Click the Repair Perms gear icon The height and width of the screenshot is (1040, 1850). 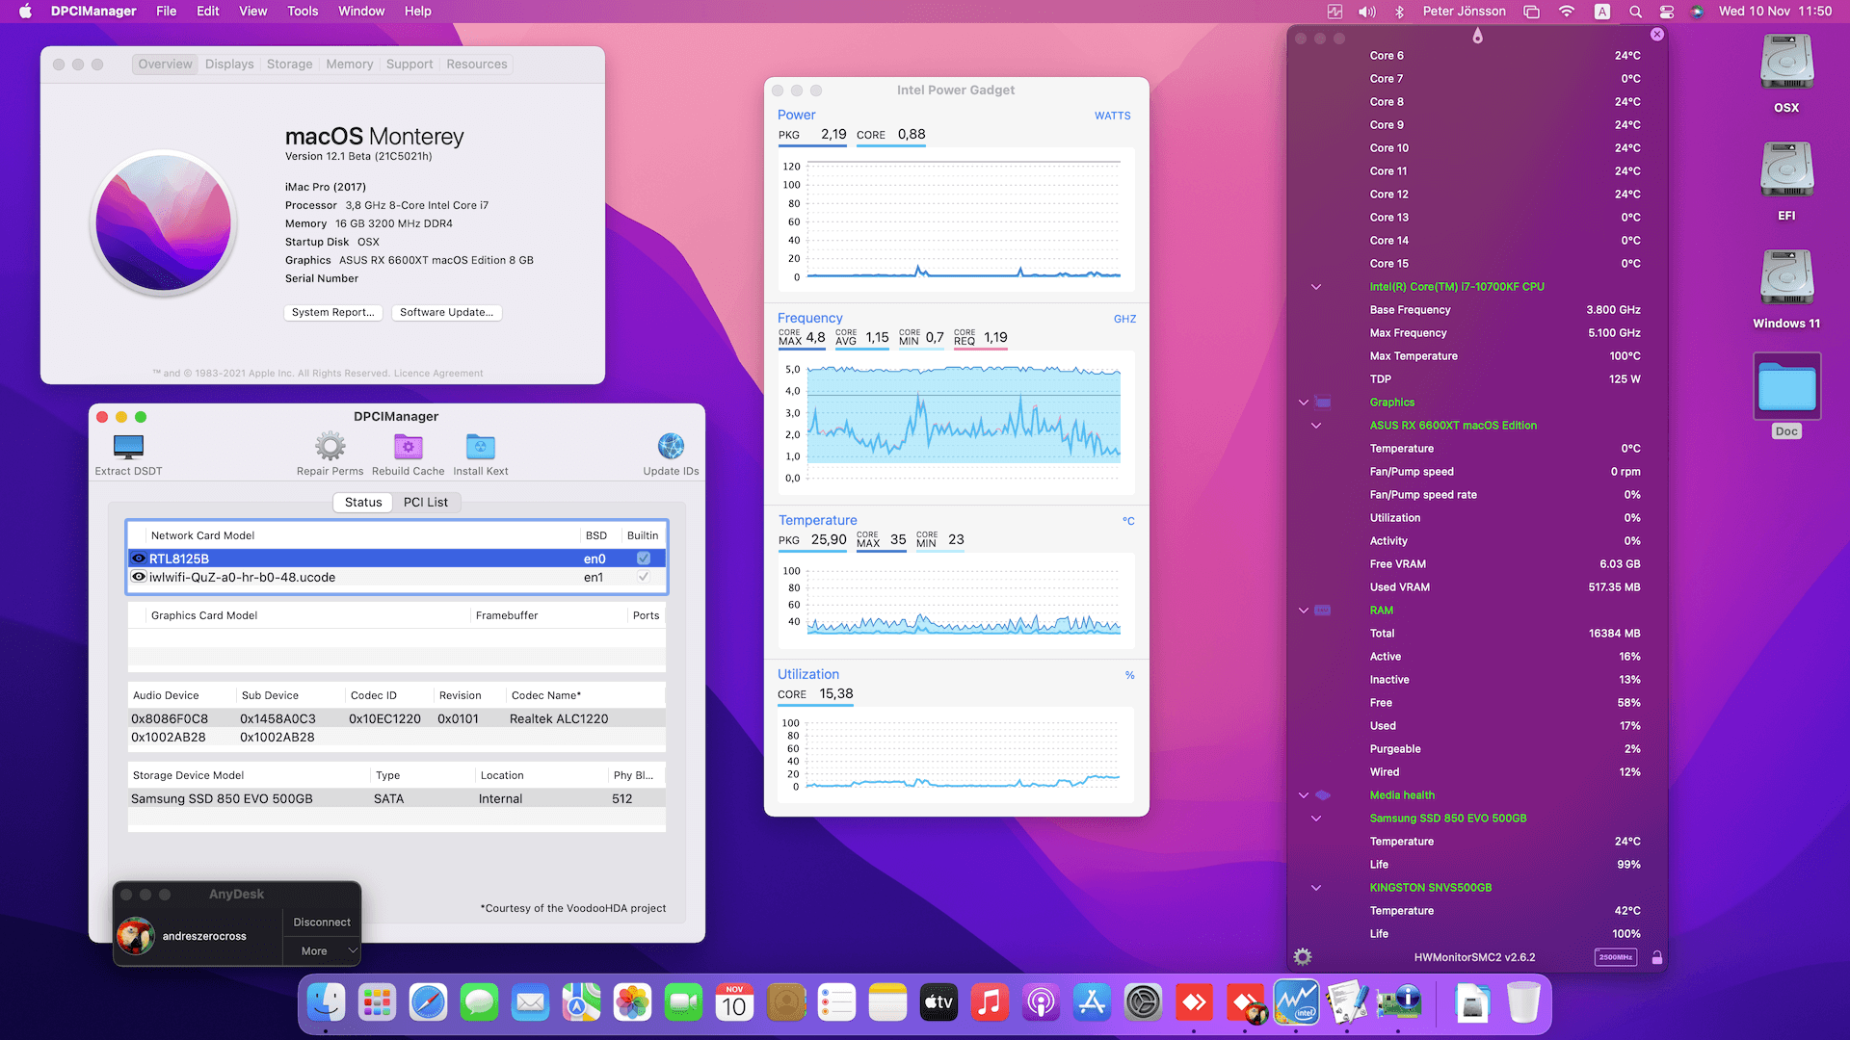tap(330, 447)
